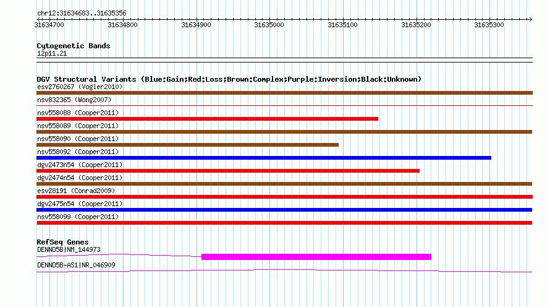Open variant dgv2473n54 (Cooper2011) label

coord(80,165)
